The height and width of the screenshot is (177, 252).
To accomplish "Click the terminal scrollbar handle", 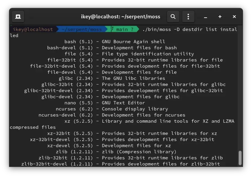I will pos(240,158).
